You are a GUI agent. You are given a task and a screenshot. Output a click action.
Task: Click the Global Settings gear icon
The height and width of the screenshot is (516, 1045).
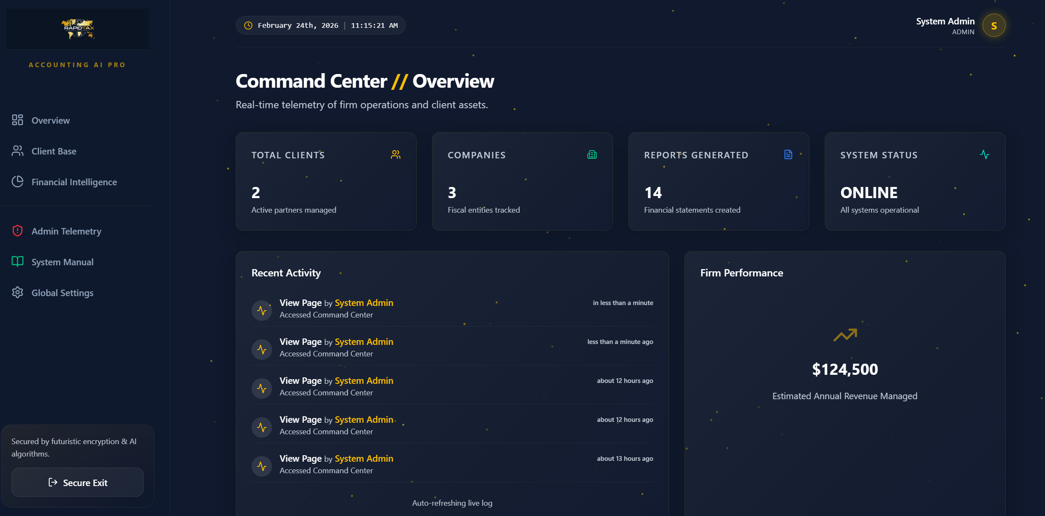pos(18,293)
